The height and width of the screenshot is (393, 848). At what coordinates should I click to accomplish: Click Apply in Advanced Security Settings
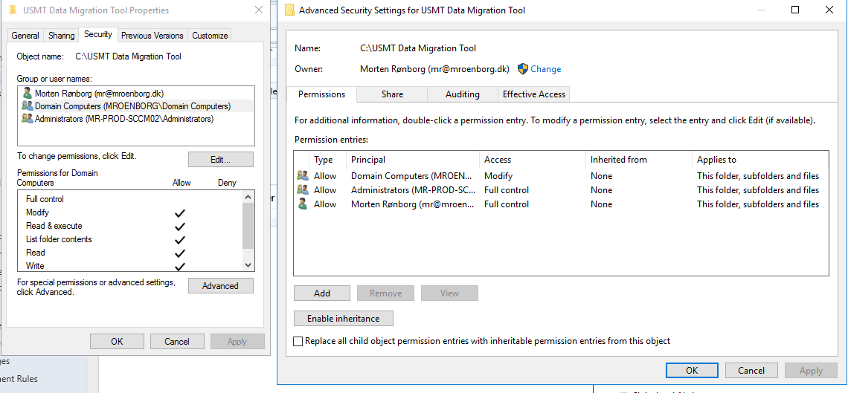[x=812, y=370]
